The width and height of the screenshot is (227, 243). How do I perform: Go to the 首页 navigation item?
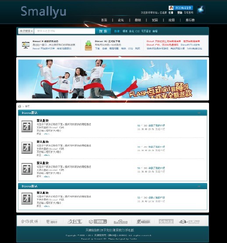point(104,20)
